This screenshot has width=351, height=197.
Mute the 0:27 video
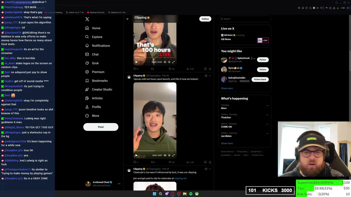click(x=165, y=155)
